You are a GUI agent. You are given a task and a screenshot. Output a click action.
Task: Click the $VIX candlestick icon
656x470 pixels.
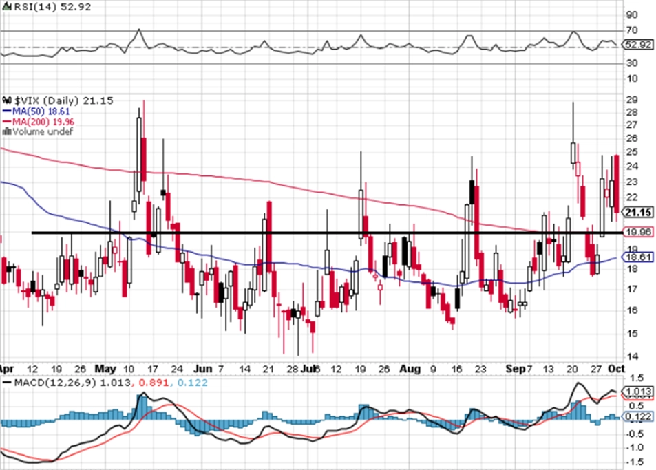[x=7, y=100]
